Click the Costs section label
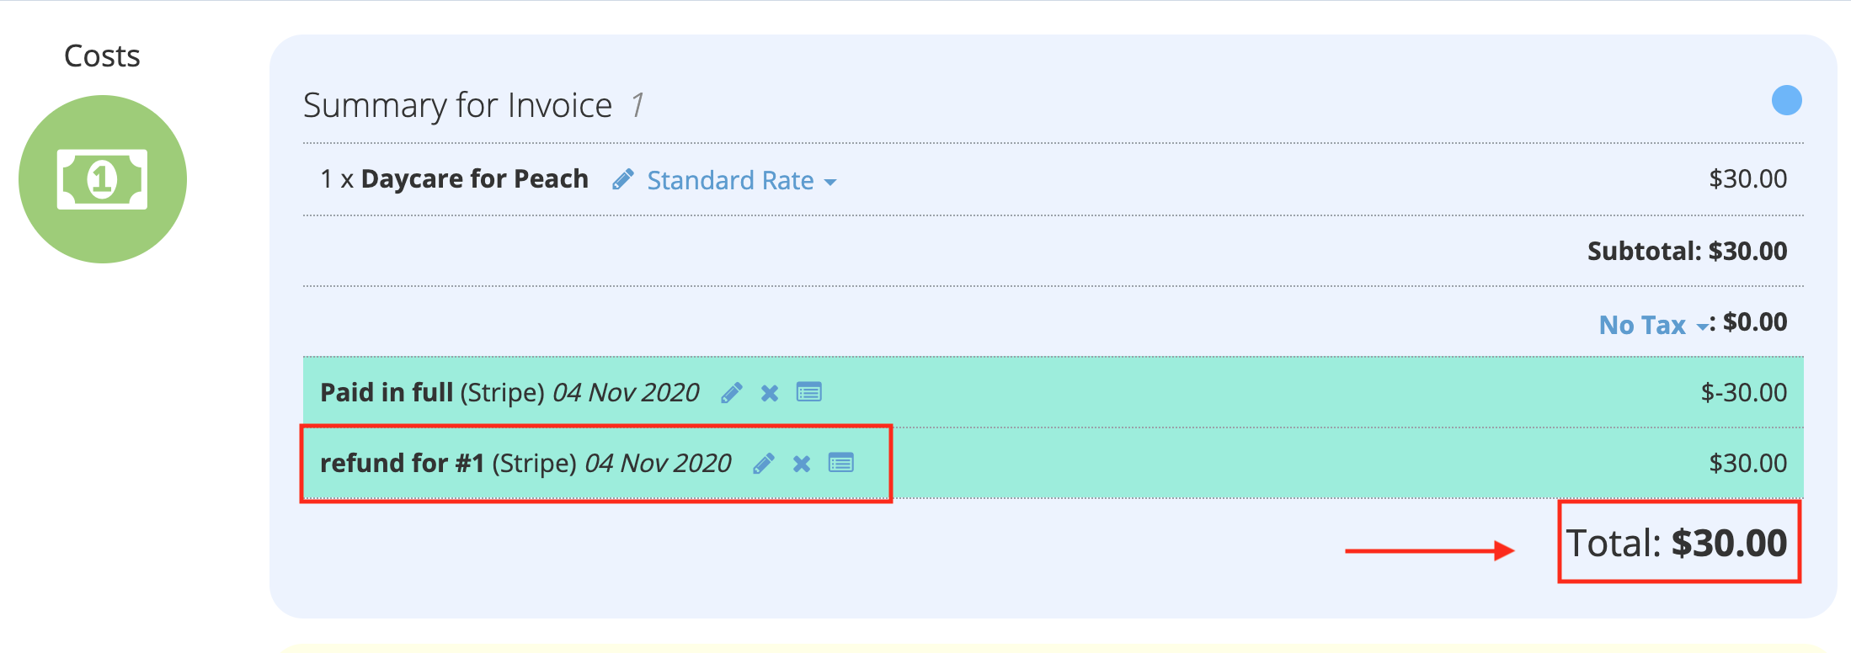This screenshot has height=653, width=1851. pos(102,56)
